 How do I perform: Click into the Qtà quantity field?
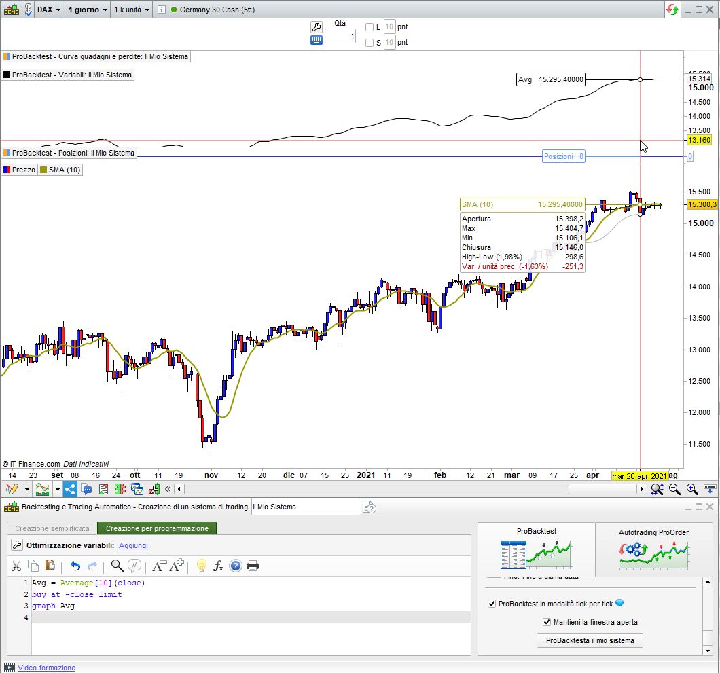click(x=340, y=35)
